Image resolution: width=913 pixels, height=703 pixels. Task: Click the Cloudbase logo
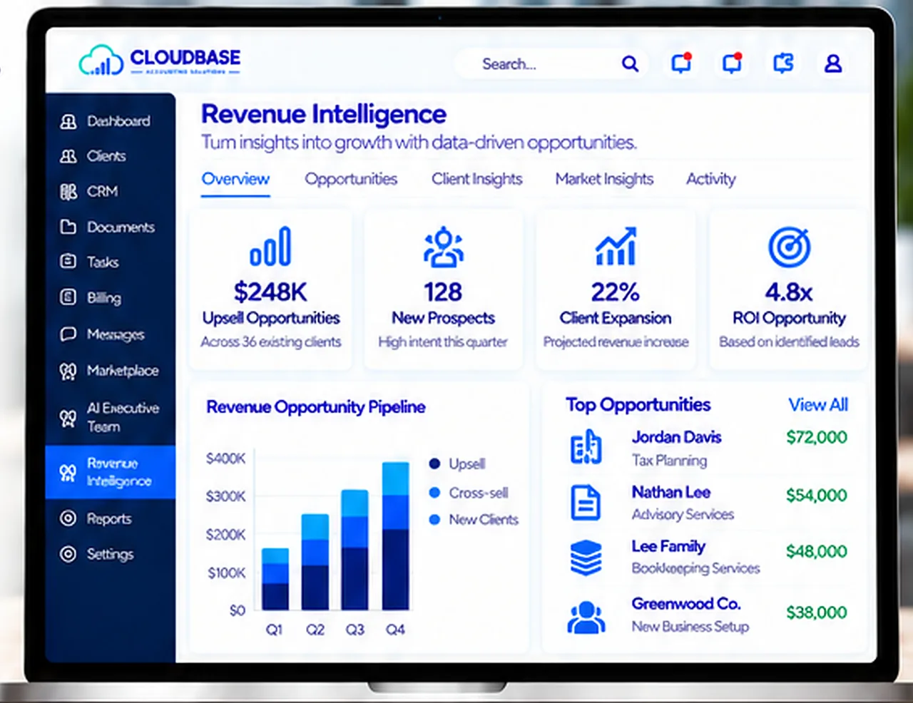(160, 61)
